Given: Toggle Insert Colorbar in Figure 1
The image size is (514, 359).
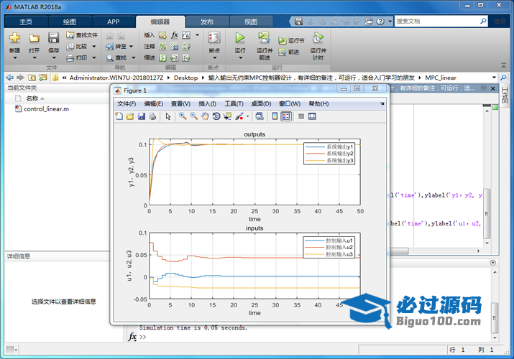Looking at the screenshot, I should (275, 116).
